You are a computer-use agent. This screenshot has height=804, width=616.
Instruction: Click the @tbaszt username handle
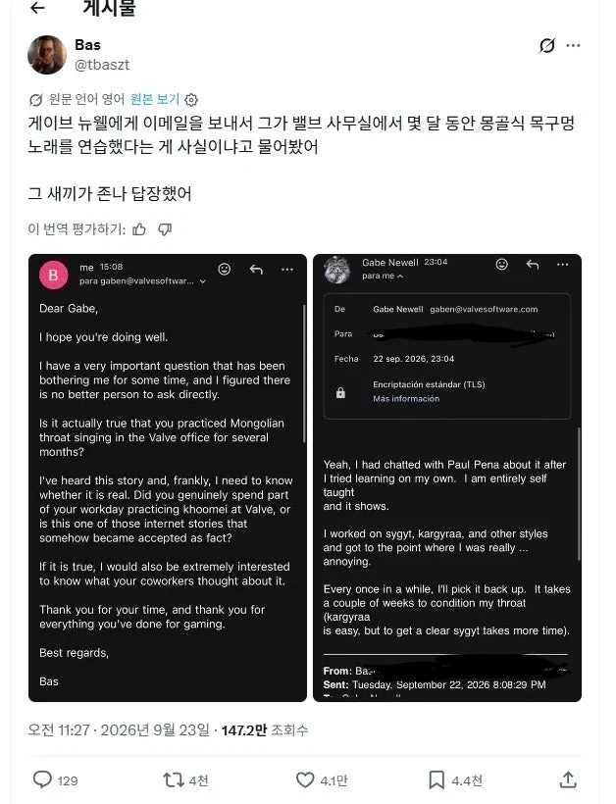tap(102, 65)
